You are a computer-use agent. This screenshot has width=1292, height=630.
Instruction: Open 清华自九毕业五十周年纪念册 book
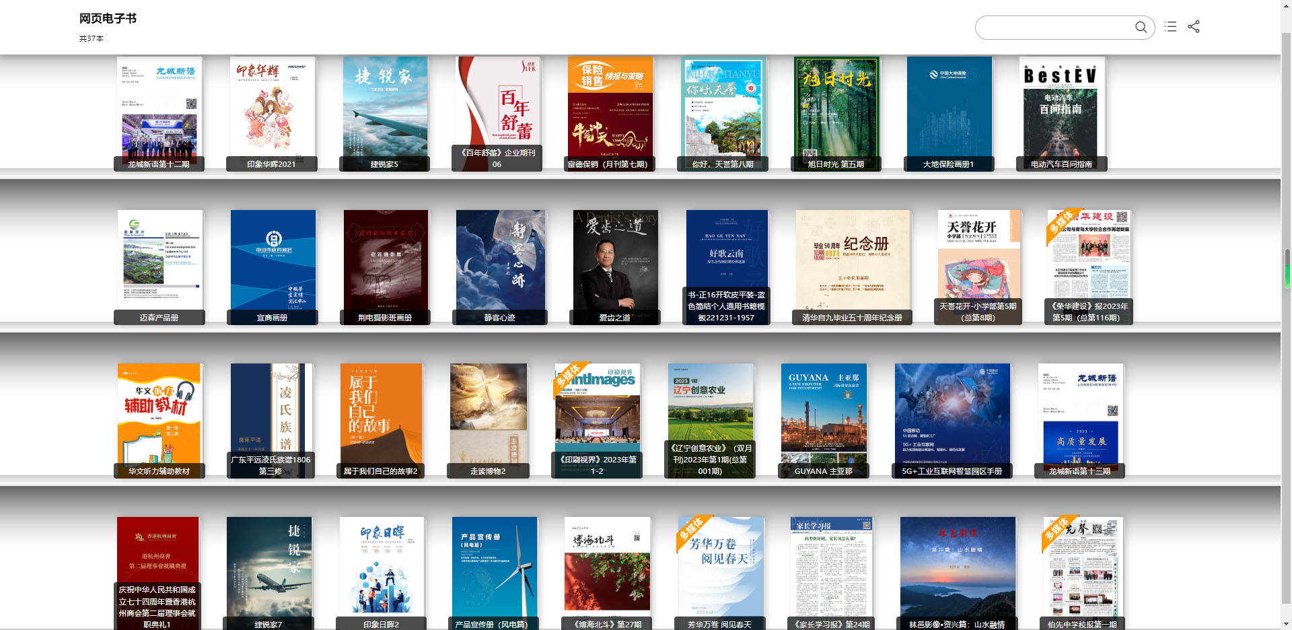[x=852, y=261]
